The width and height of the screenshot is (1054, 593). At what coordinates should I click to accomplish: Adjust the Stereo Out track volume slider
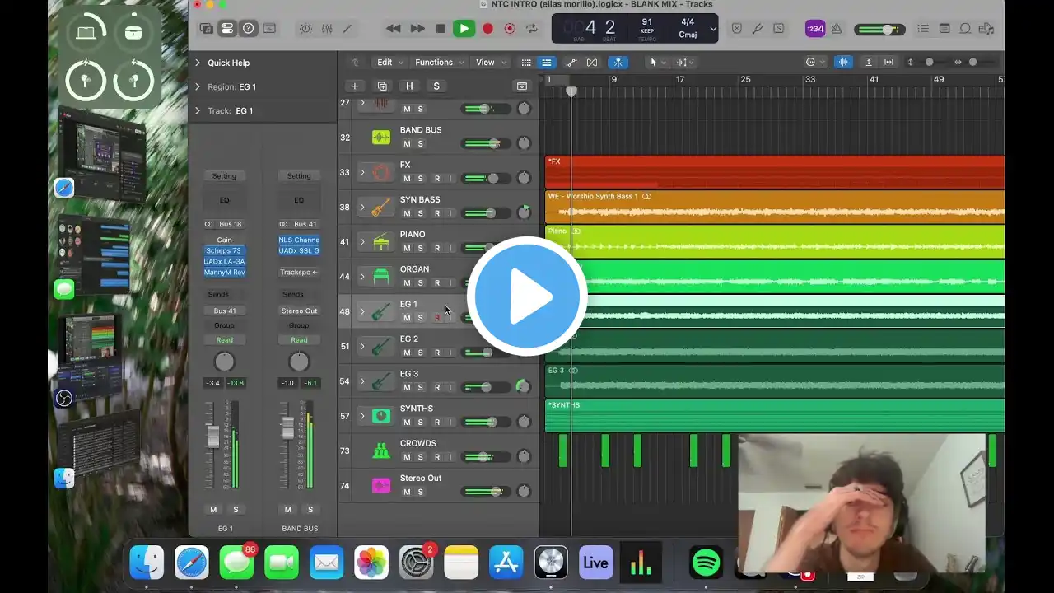click(487, 492)
